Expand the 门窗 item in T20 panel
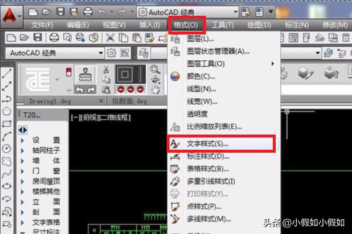The height and width of the screenshot is (234, 352). (x=22, y=171)
